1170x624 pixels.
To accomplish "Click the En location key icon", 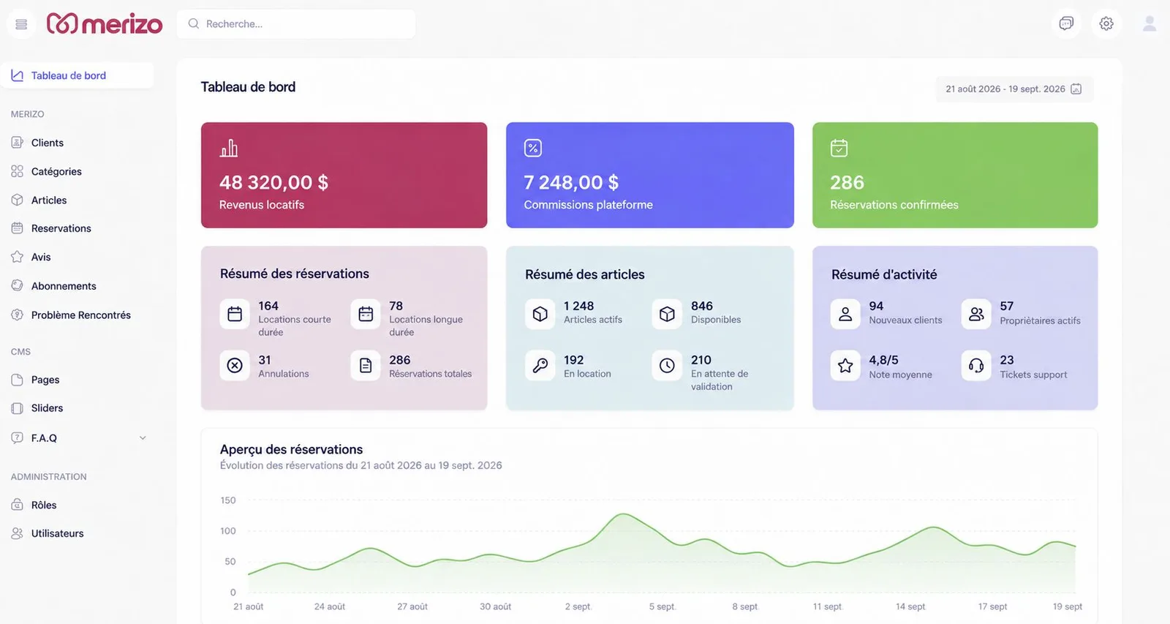I will (x=540, y=366).
